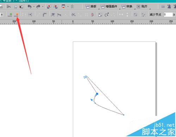The image size is (176, 137).
Task: Click the 减少节点 value input field
Action: pos(168,15)
